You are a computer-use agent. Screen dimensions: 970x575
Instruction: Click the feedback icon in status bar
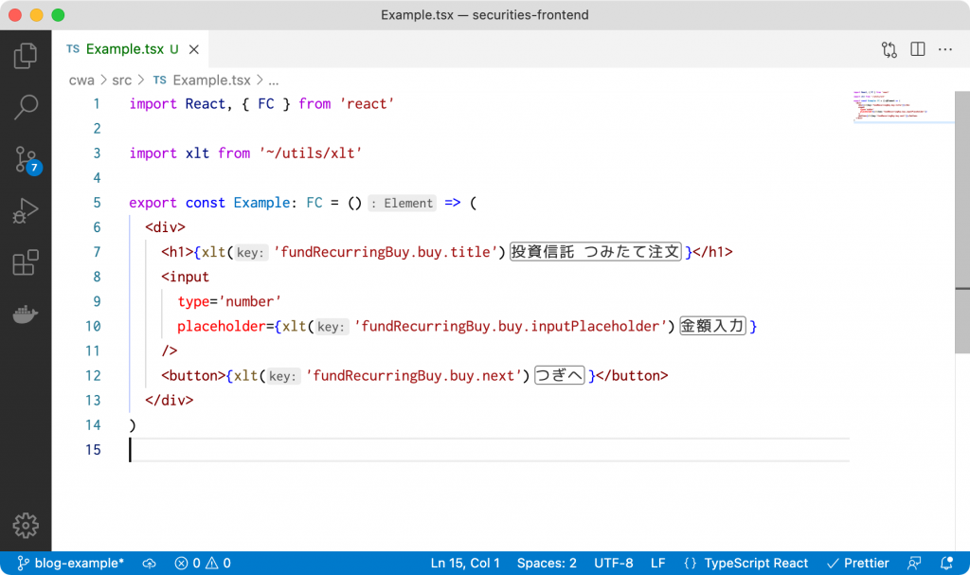914,564
